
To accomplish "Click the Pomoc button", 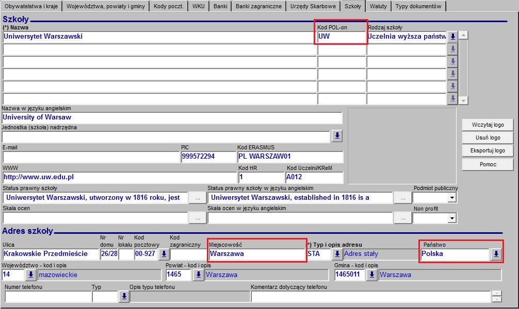I will pyautogui.click(x=488, y=165).
